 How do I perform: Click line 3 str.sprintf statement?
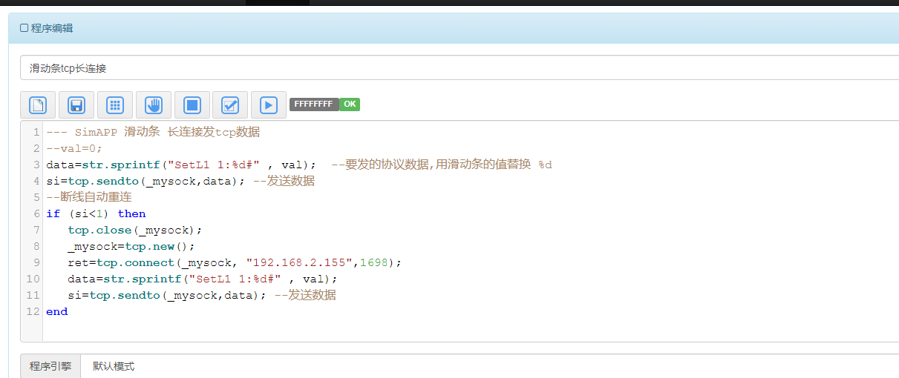(181, 165)
